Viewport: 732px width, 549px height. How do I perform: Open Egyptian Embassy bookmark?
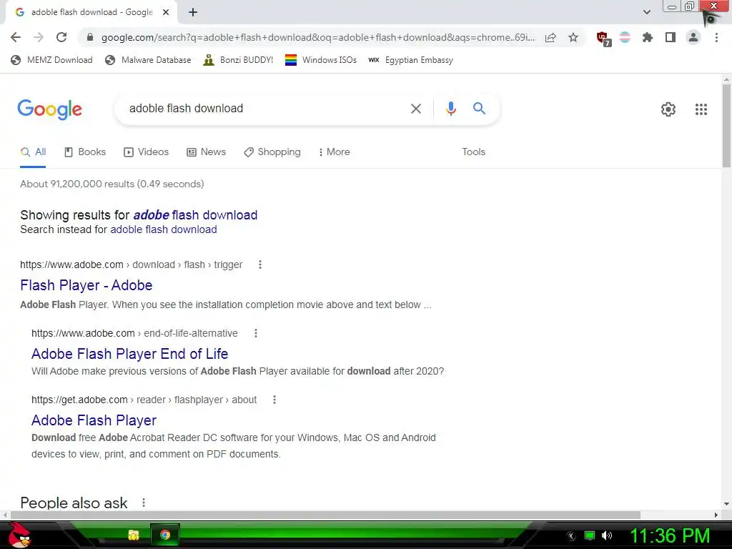click(x=410, y=60)
